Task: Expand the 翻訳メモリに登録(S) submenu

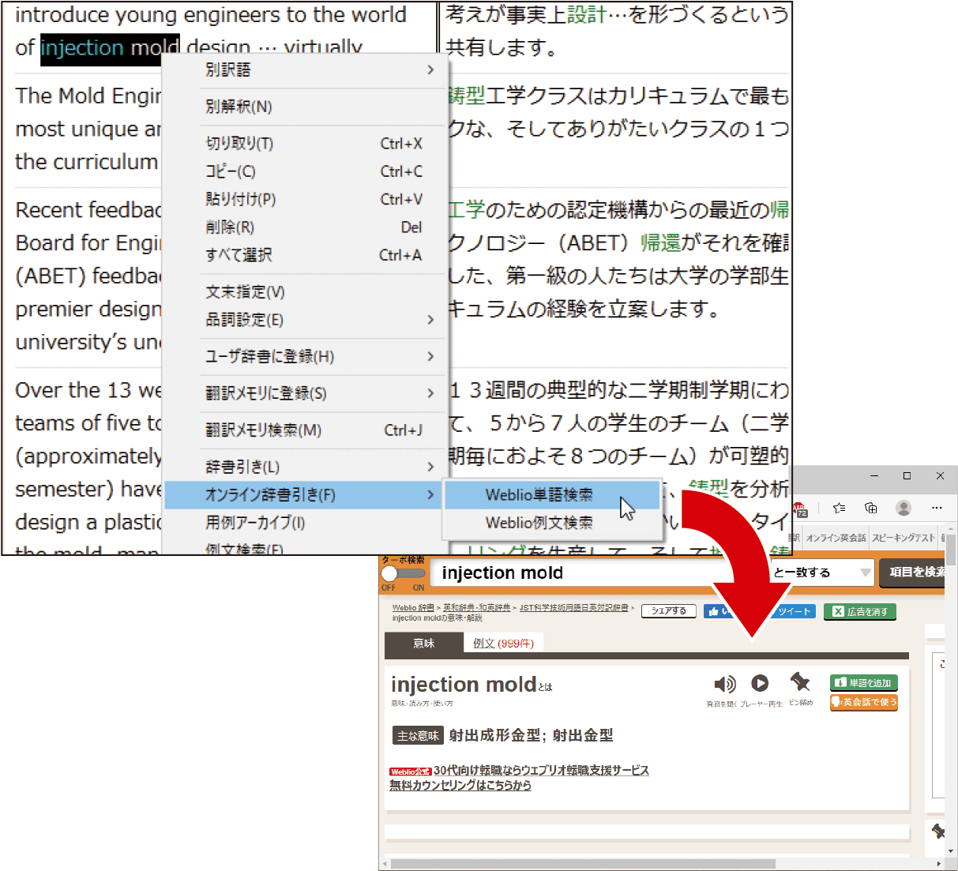Action: [305, 393]
